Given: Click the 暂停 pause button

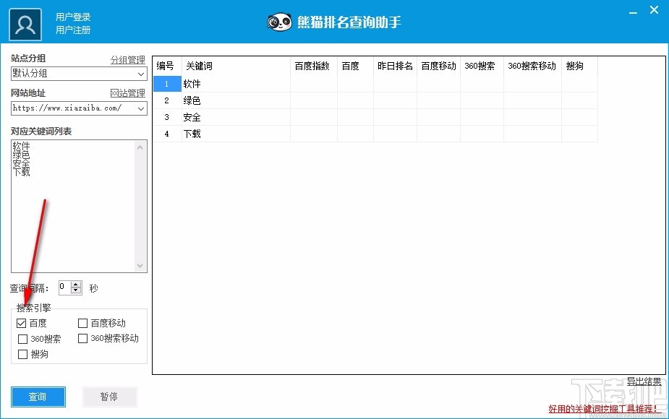Looking at the screenshot, I should pyautogui.click(x=109, y=397).
